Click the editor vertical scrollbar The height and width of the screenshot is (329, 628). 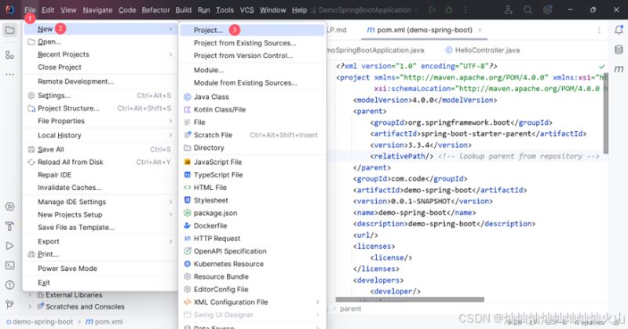click(x=605, y=112)
